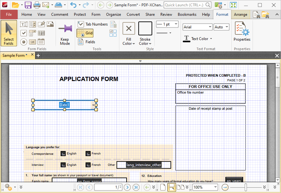This screenshot has height=193, width=281.
Task: Select the OK push Button field tool
Action: (33, 42)
